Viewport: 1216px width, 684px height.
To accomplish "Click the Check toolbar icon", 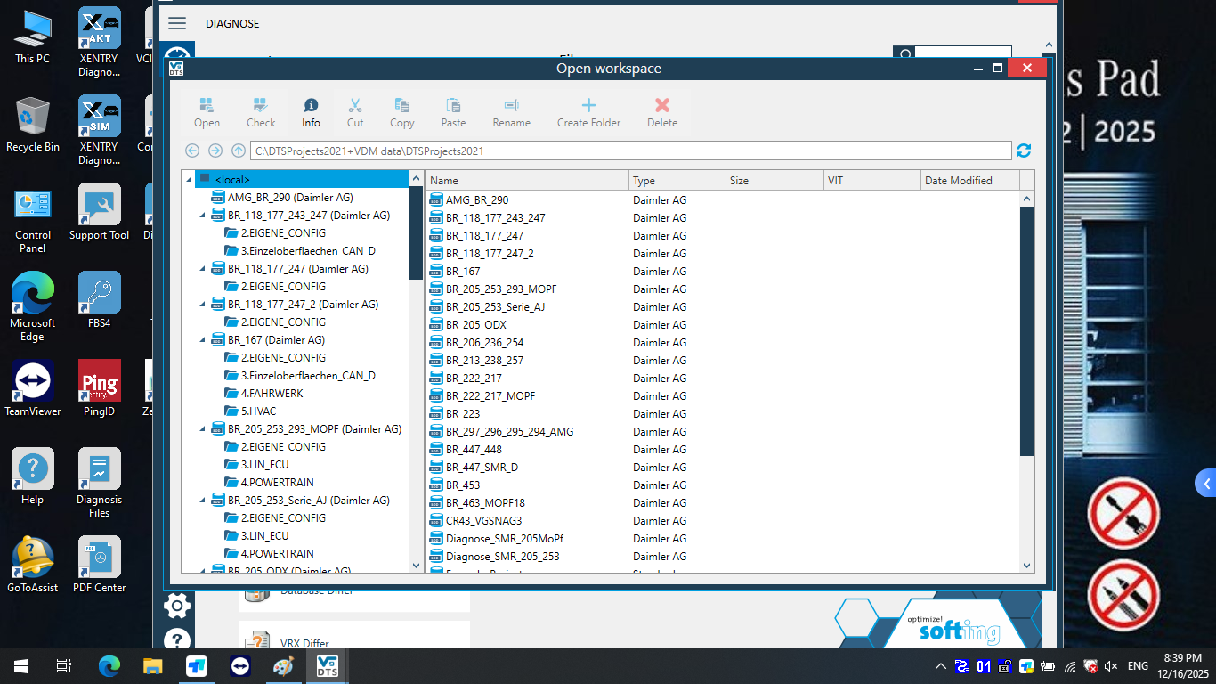I will click(x=260, y=110).
